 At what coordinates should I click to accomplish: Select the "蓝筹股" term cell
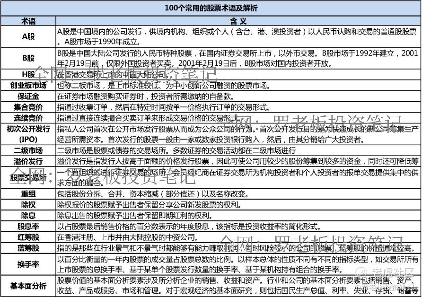click(28, 248)
